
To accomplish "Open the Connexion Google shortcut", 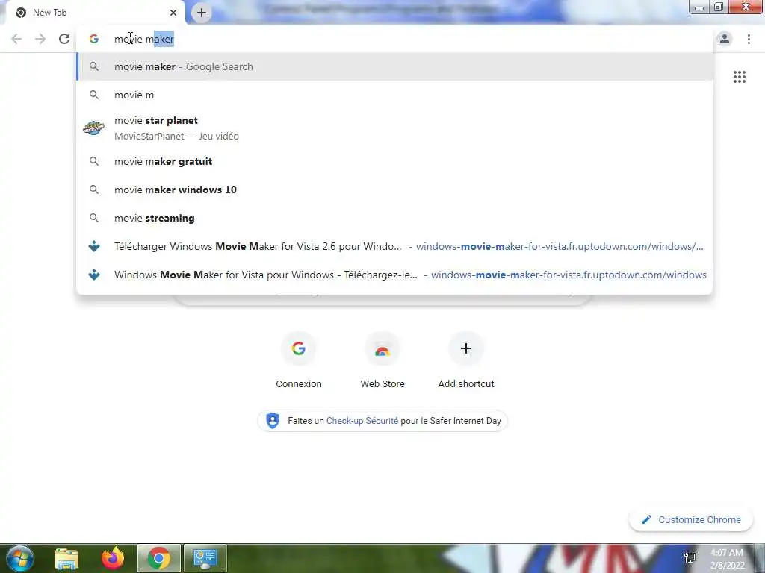I will [x=299, y=360].
